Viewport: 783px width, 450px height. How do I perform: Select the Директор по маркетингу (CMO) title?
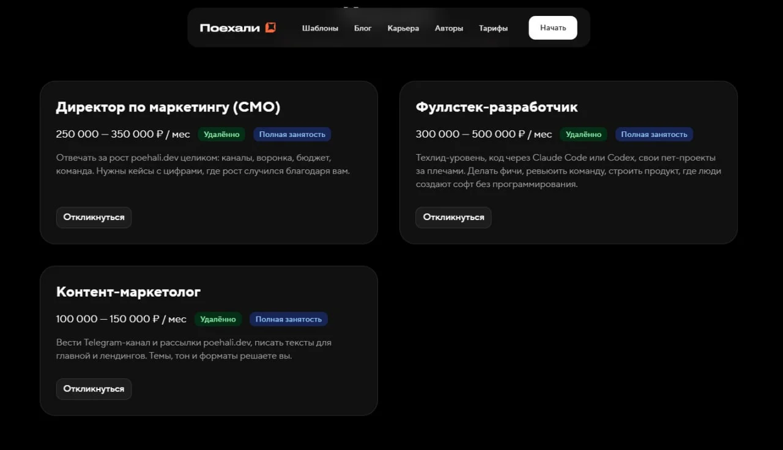tap(168, 108)
